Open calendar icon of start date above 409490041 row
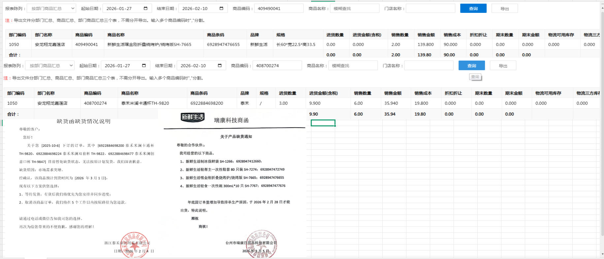The image size is (604, 259). tap(145, 8)
